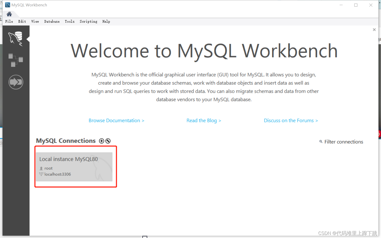Open the File menu
Viewport: 381px width, 238px height.
(9, 22)
